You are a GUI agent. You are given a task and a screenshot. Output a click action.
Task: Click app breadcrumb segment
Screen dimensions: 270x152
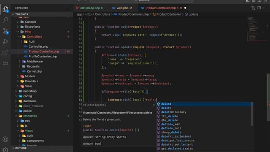coord(79,14)
